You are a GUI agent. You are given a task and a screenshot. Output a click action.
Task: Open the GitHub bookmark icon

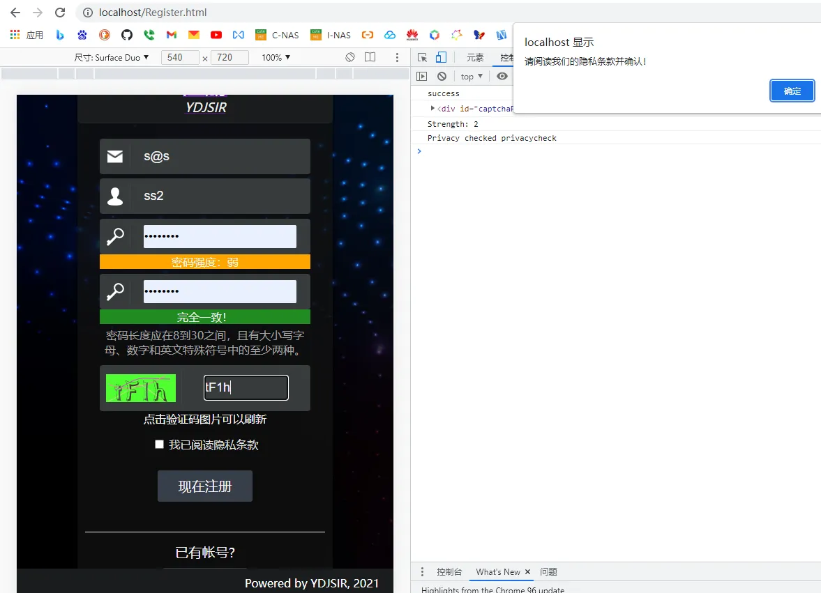tap(126, 35)
